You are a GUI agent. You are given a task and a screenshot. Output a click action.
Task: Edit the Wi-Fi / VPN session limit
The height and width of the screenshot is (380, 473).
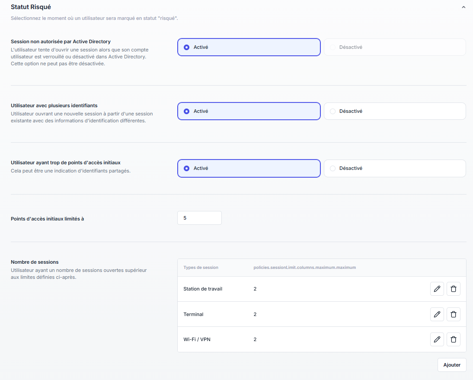point(437,339)
